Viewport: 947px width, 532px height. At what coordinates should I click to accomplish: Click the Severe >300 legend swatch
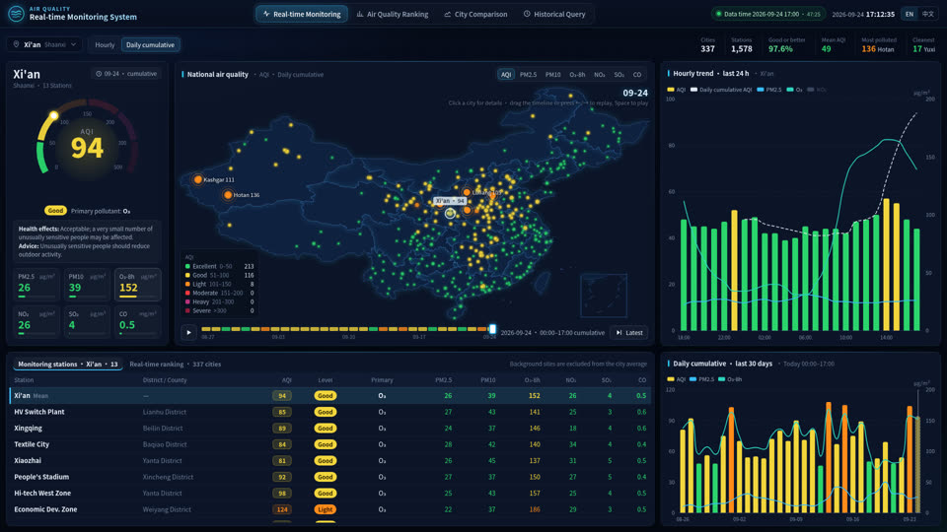pos(187,310)
